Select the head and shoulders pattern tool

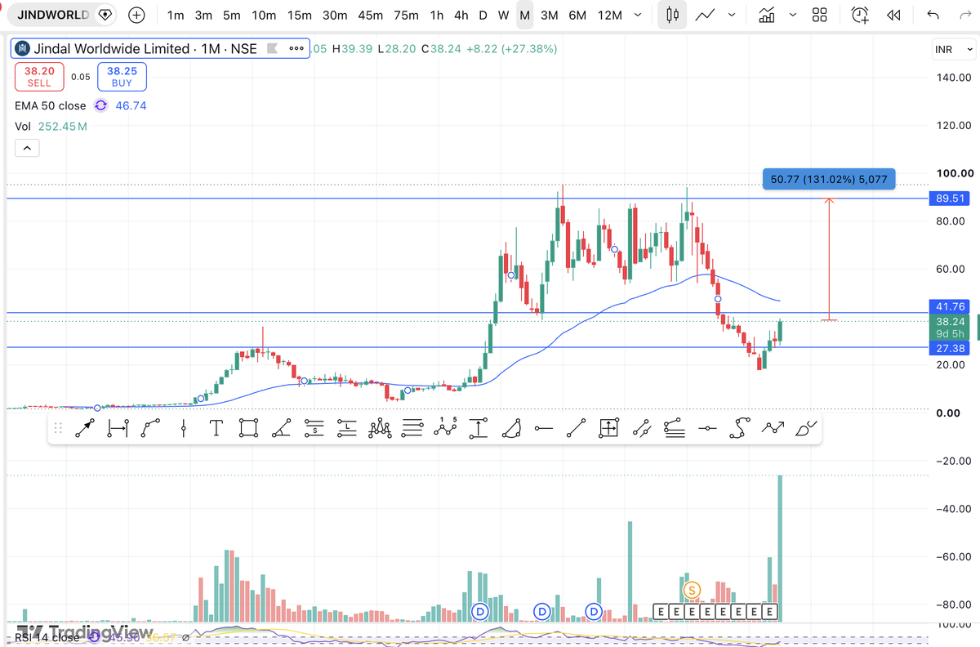coord(380,427)
